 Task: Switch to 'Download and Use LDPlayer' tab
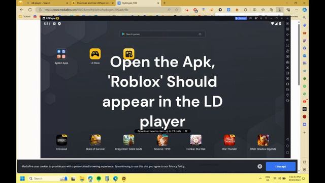[x=93, y=3]
